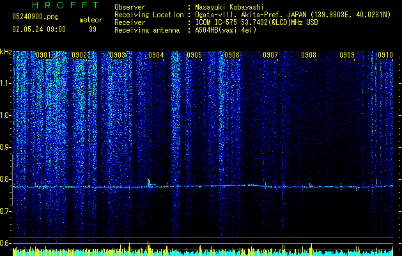Click the 0908 time marker
Viewport: 402px width, 256px height.
[309, 55]
